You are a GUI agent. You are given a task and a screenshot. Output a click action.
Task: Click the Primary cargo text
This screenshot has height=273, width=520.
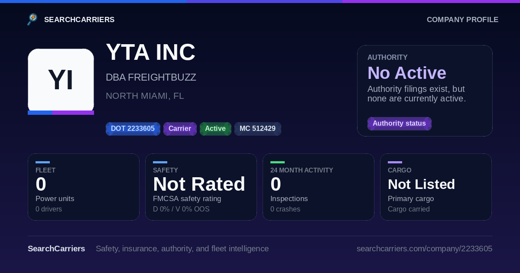[411, 198]
